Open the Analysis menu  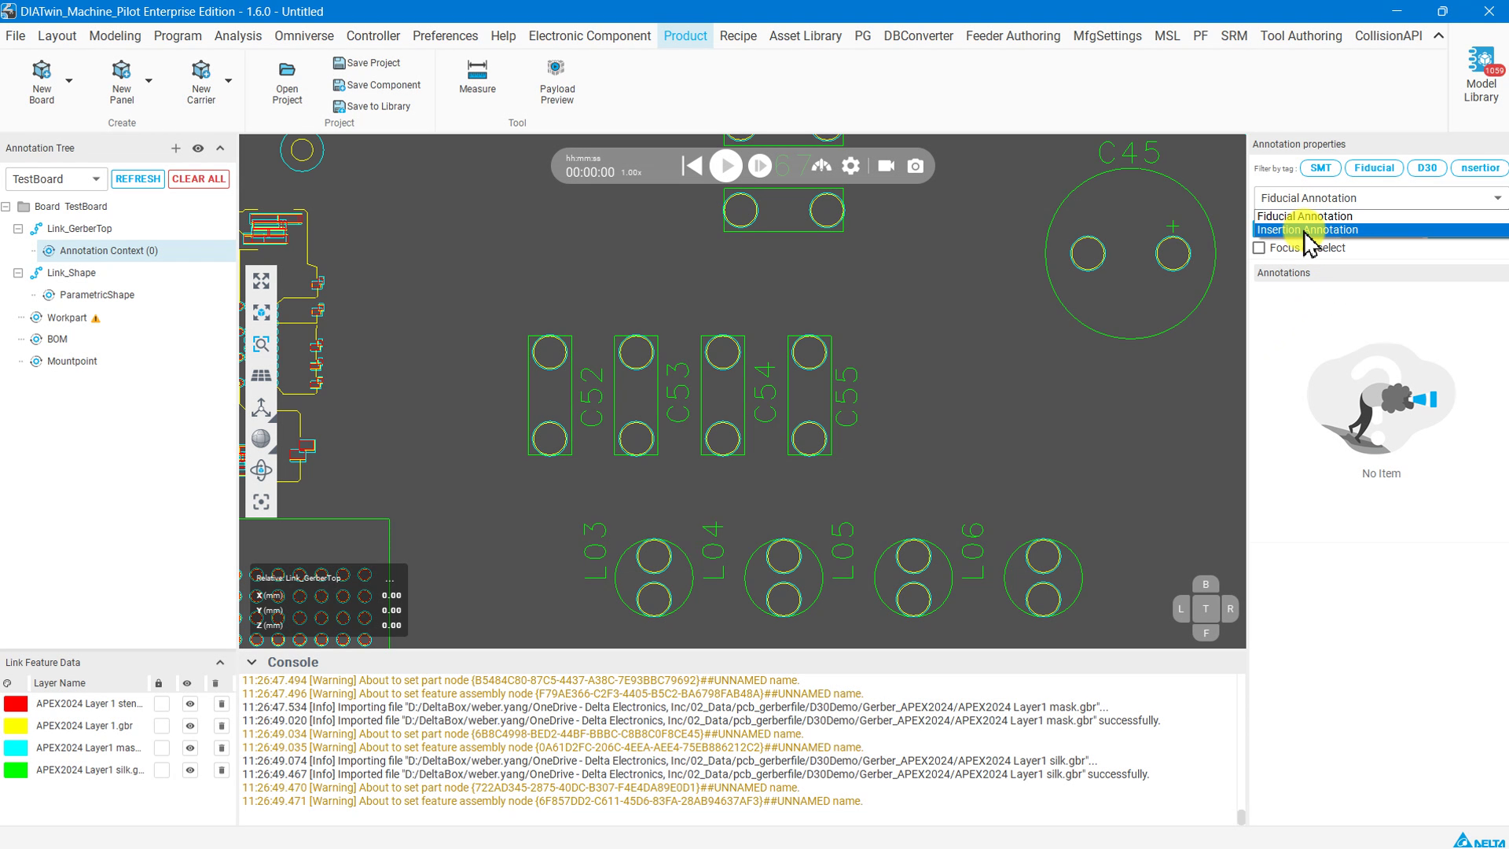[237, 36]
